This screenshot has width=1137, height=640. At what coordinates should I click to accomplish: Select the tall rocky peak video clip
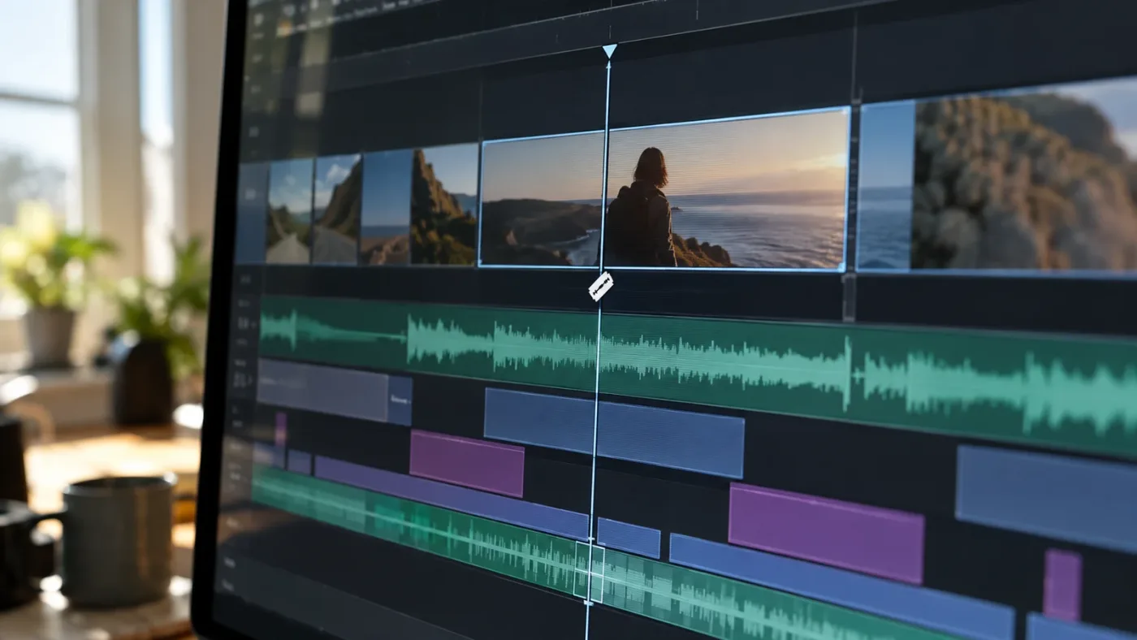tap(443, 205)
